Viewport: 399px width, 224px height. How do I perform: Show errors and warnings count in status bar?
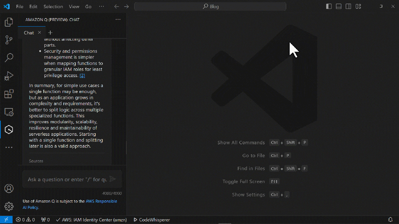(25, 220)
